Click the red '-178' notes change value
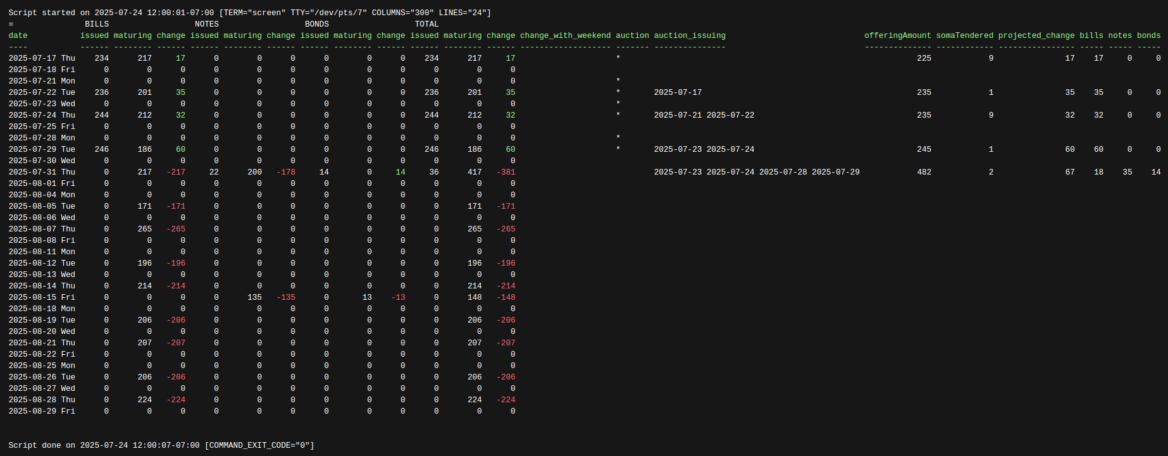 (286, 172)
